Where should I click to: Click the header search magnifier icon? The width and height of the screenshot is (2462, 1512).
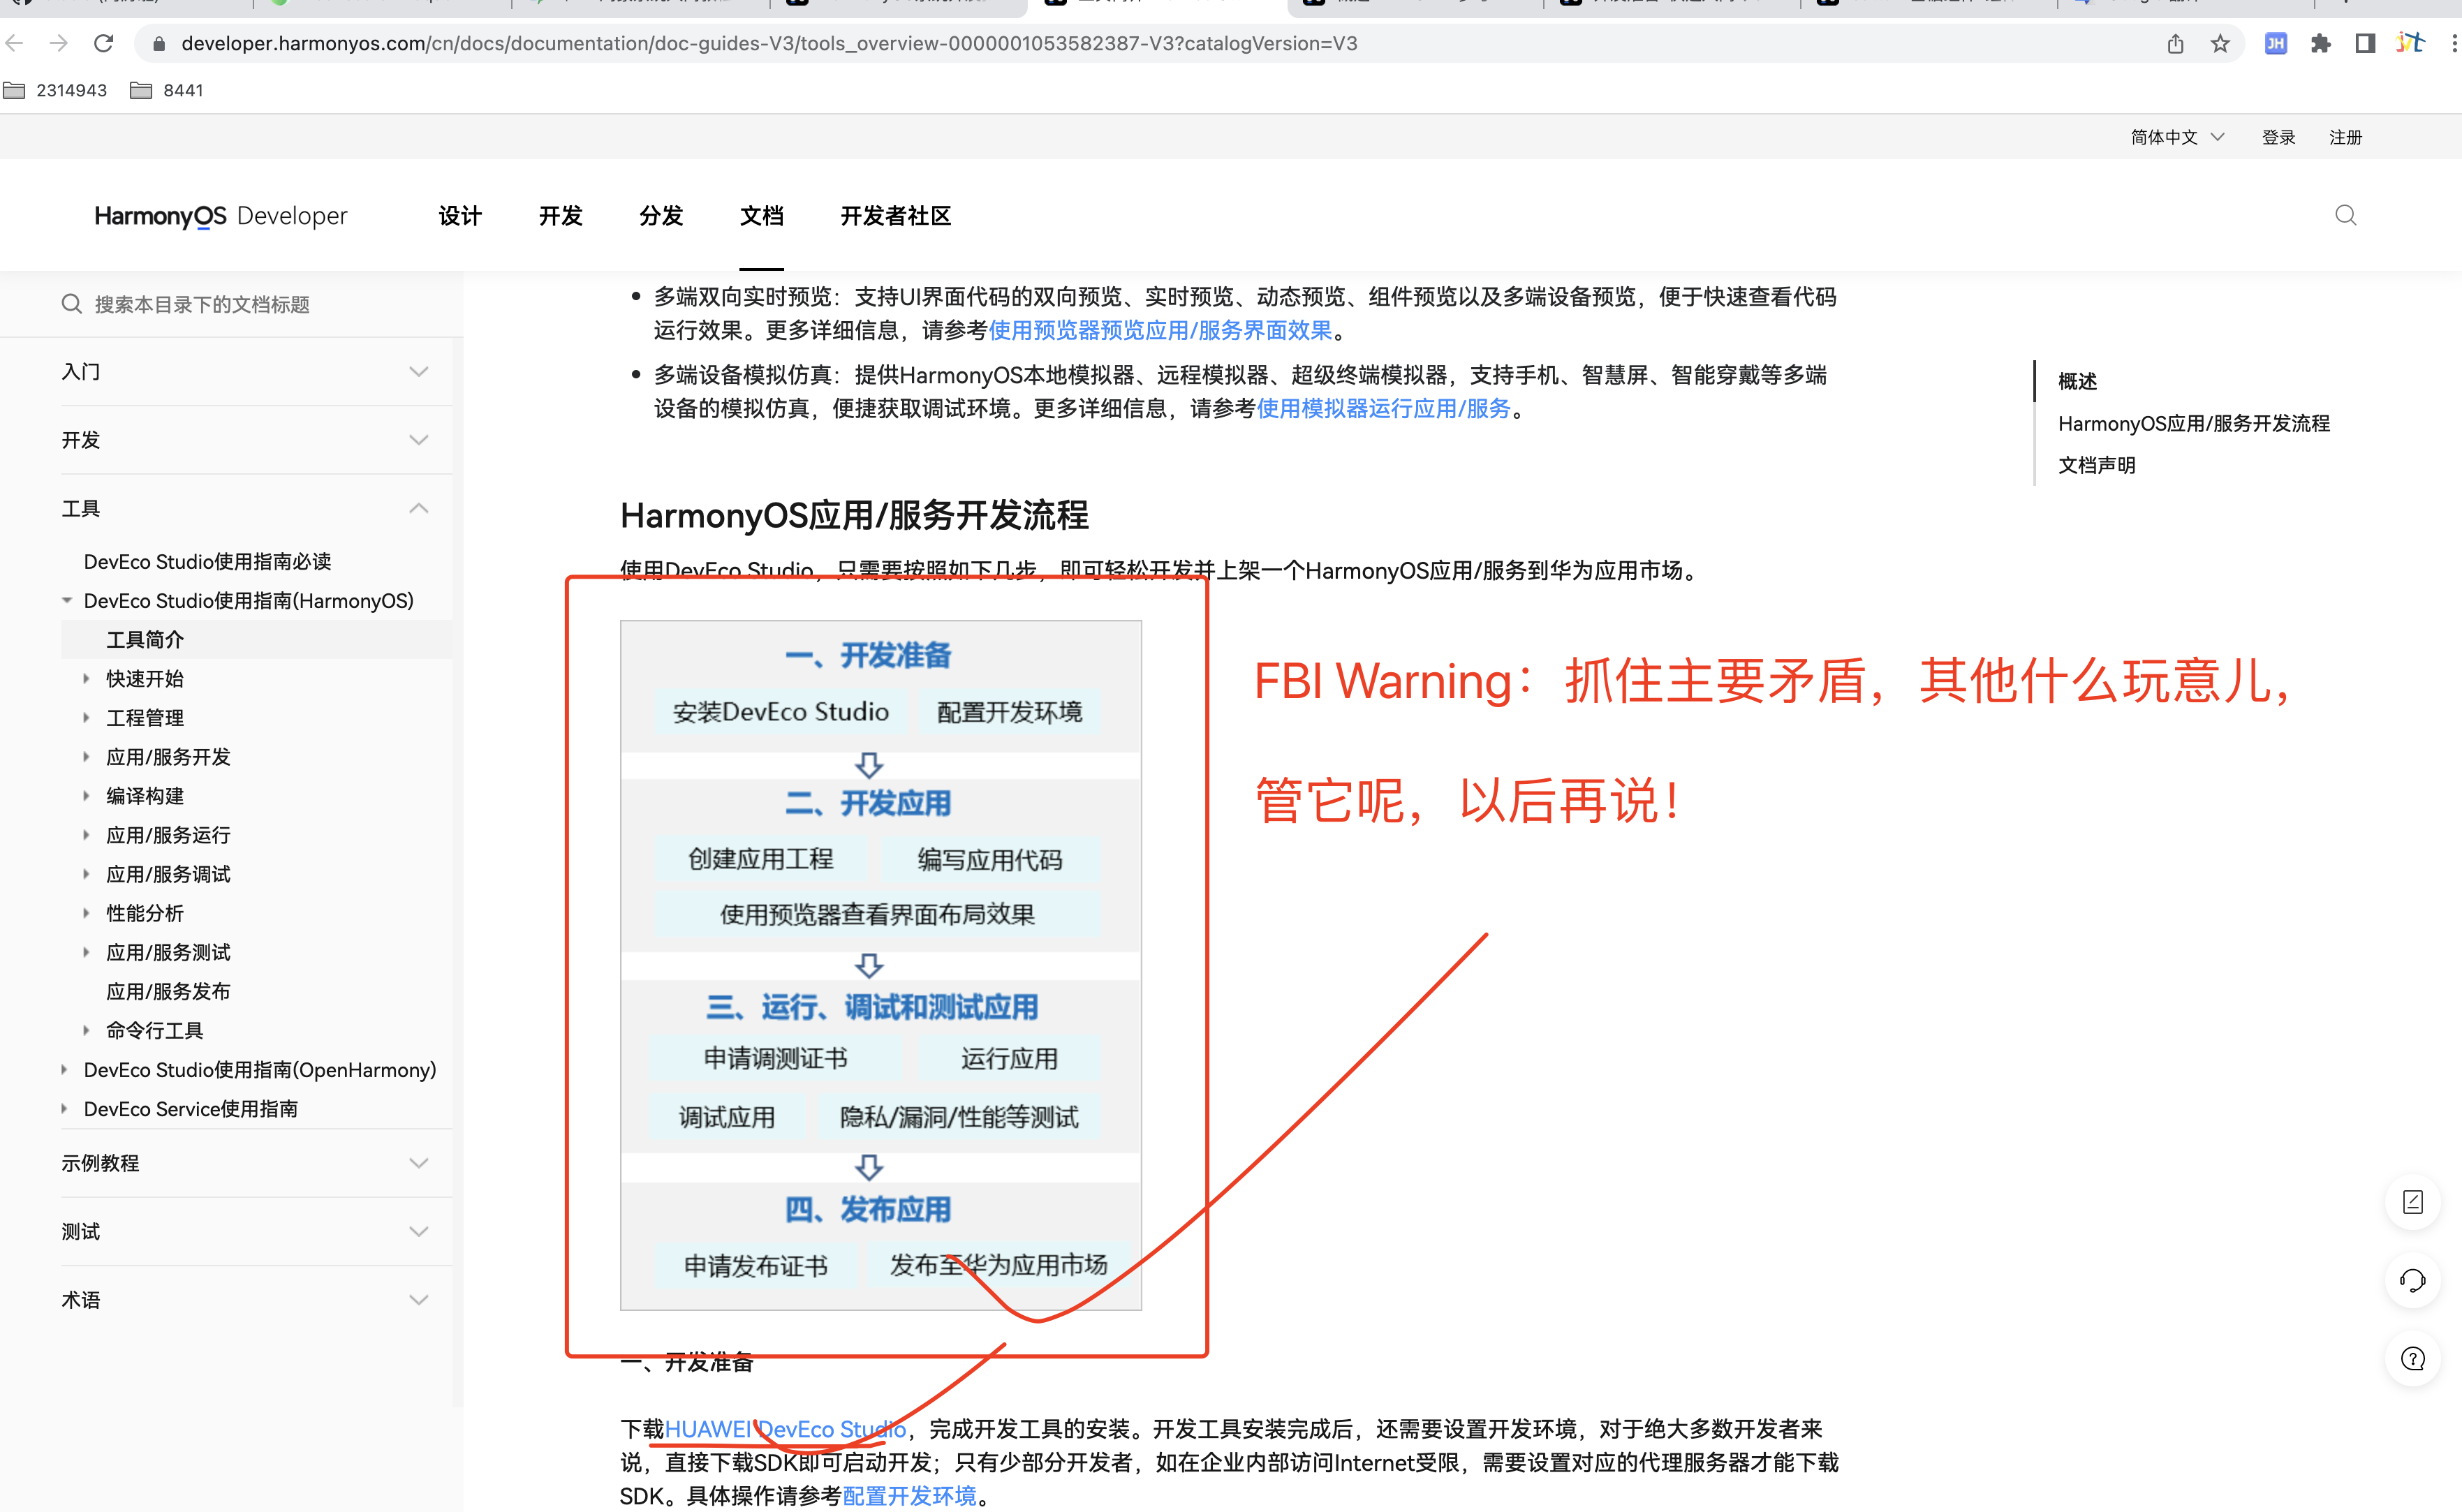2345,215
